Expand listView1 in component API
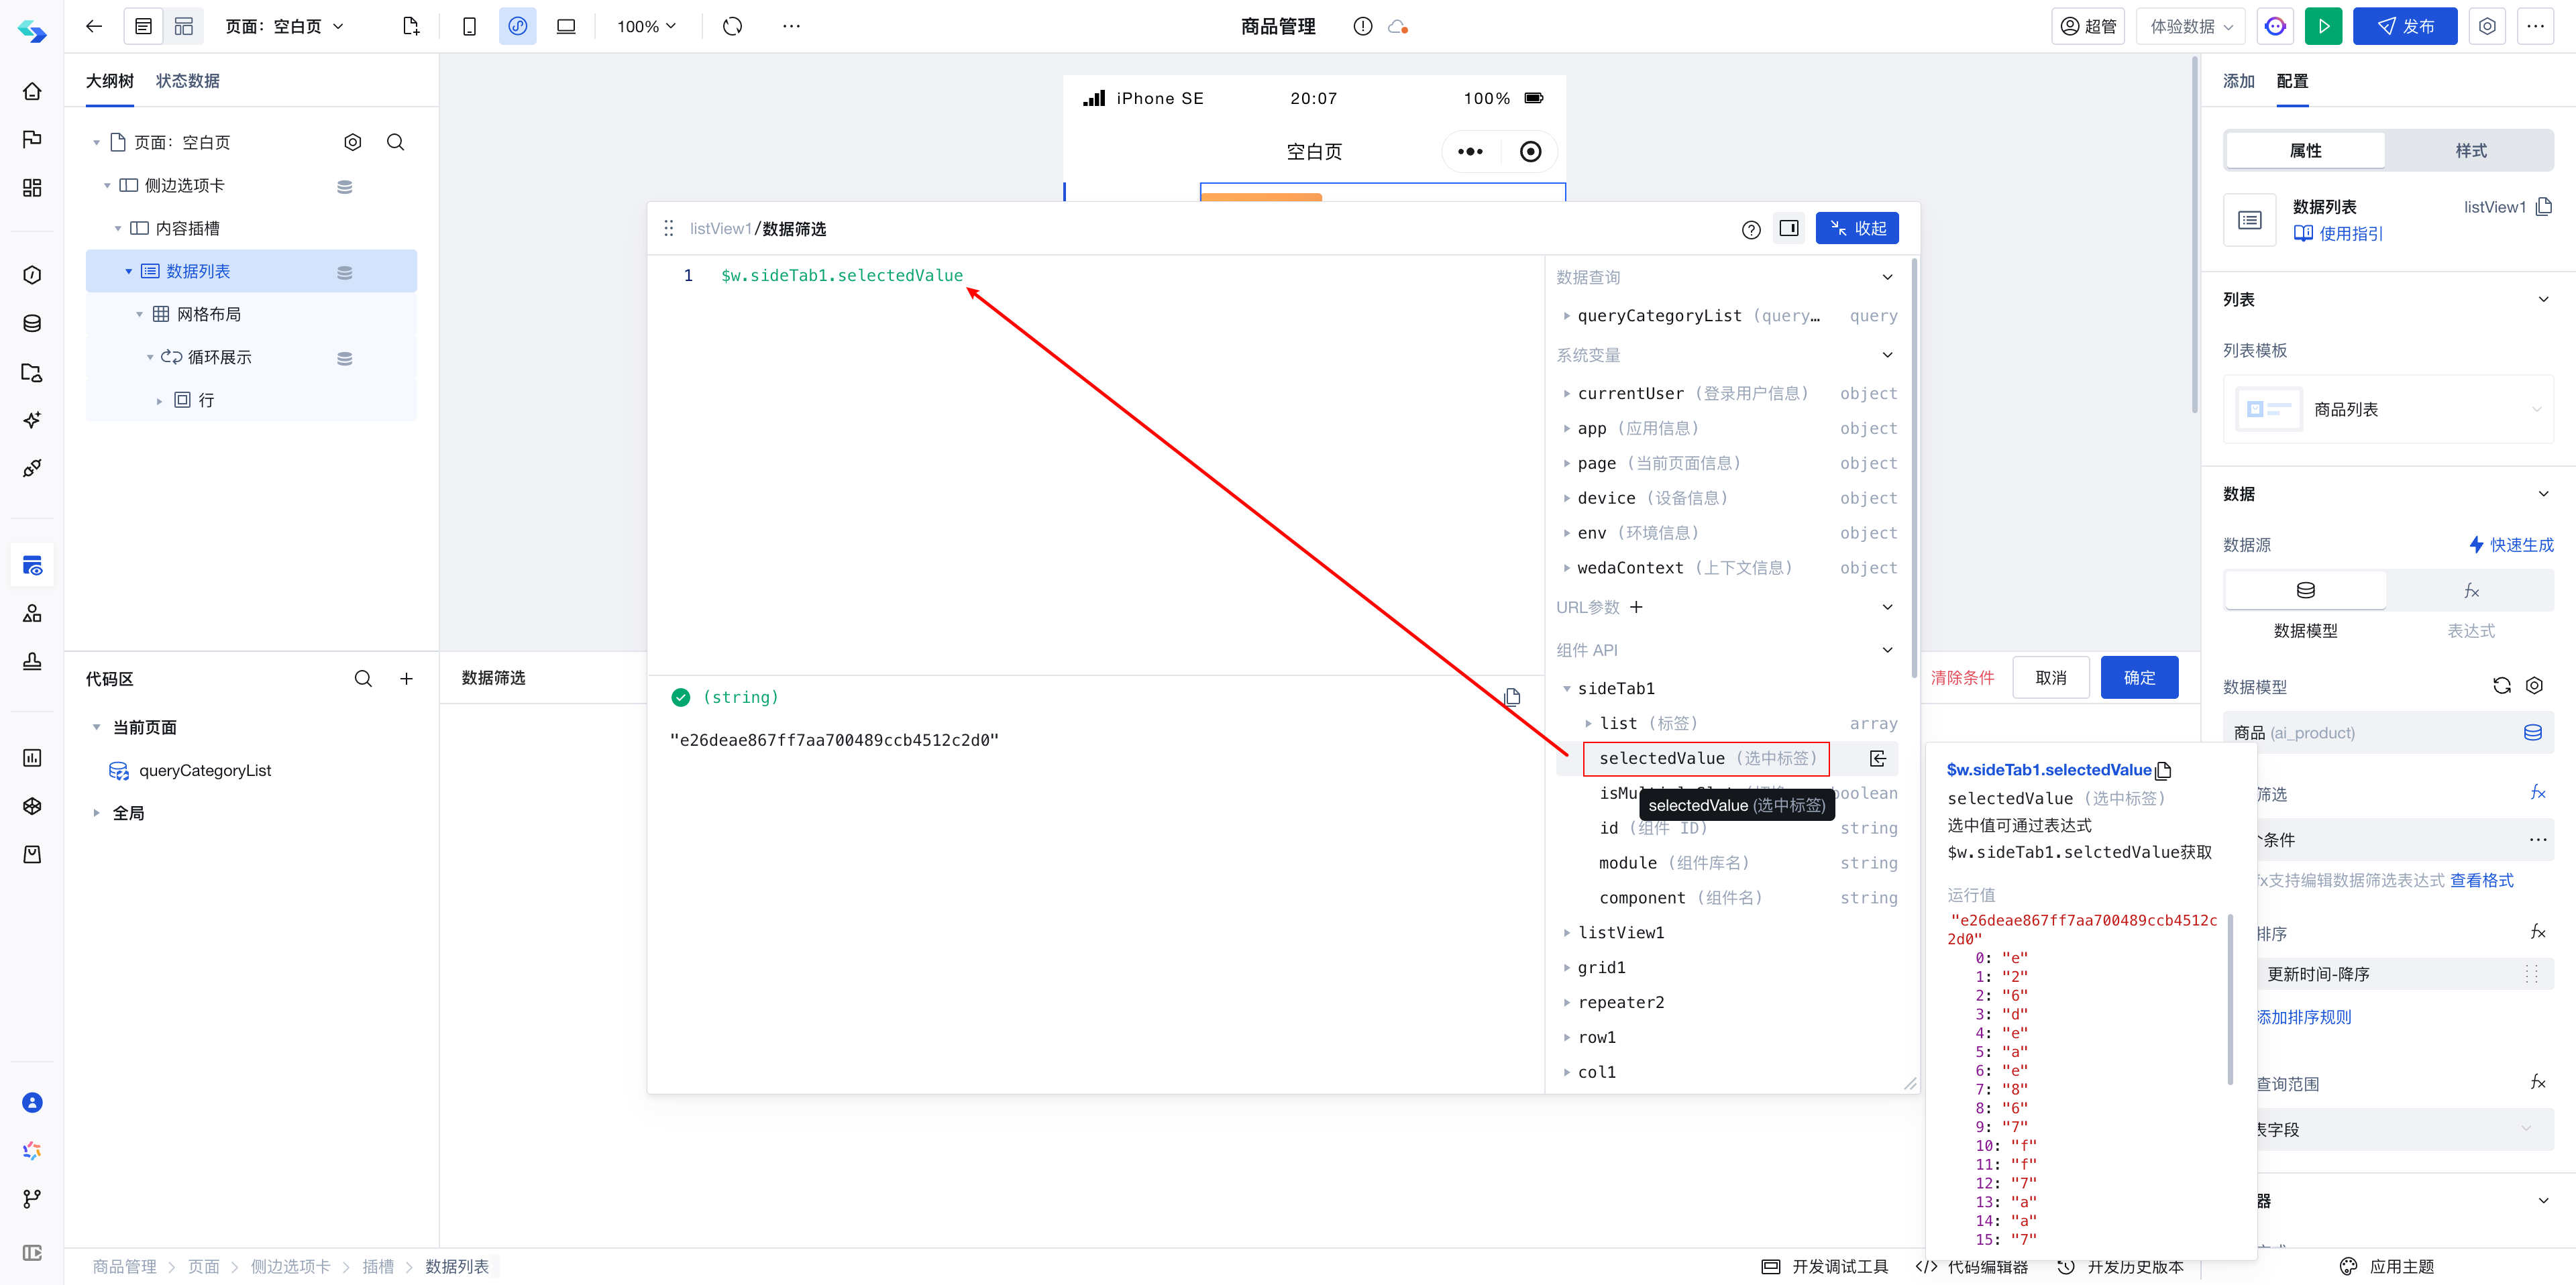 pos(1566,933)
